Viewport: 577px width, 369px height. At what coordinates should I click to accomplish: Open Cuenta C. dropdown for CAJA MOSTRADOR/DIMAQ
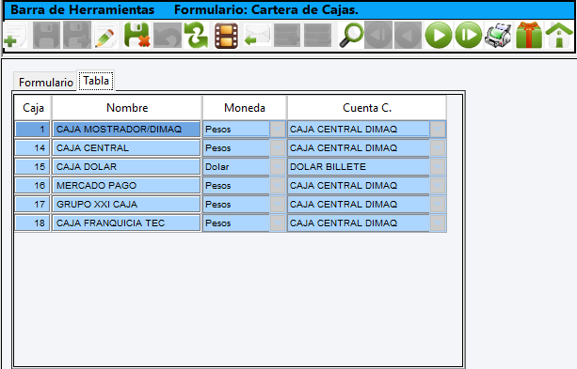click(x=438, y=130)
